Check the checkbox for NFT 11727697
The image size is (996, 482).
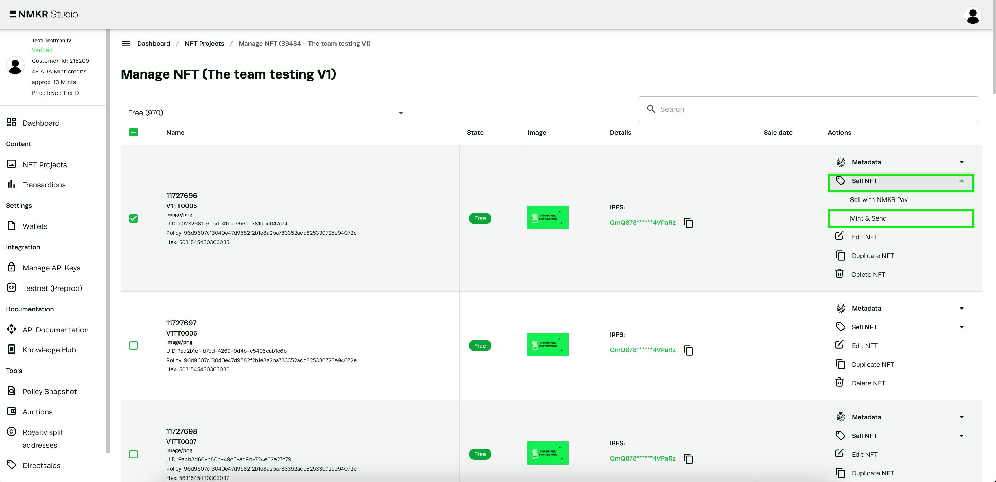[x=133, y=346]
